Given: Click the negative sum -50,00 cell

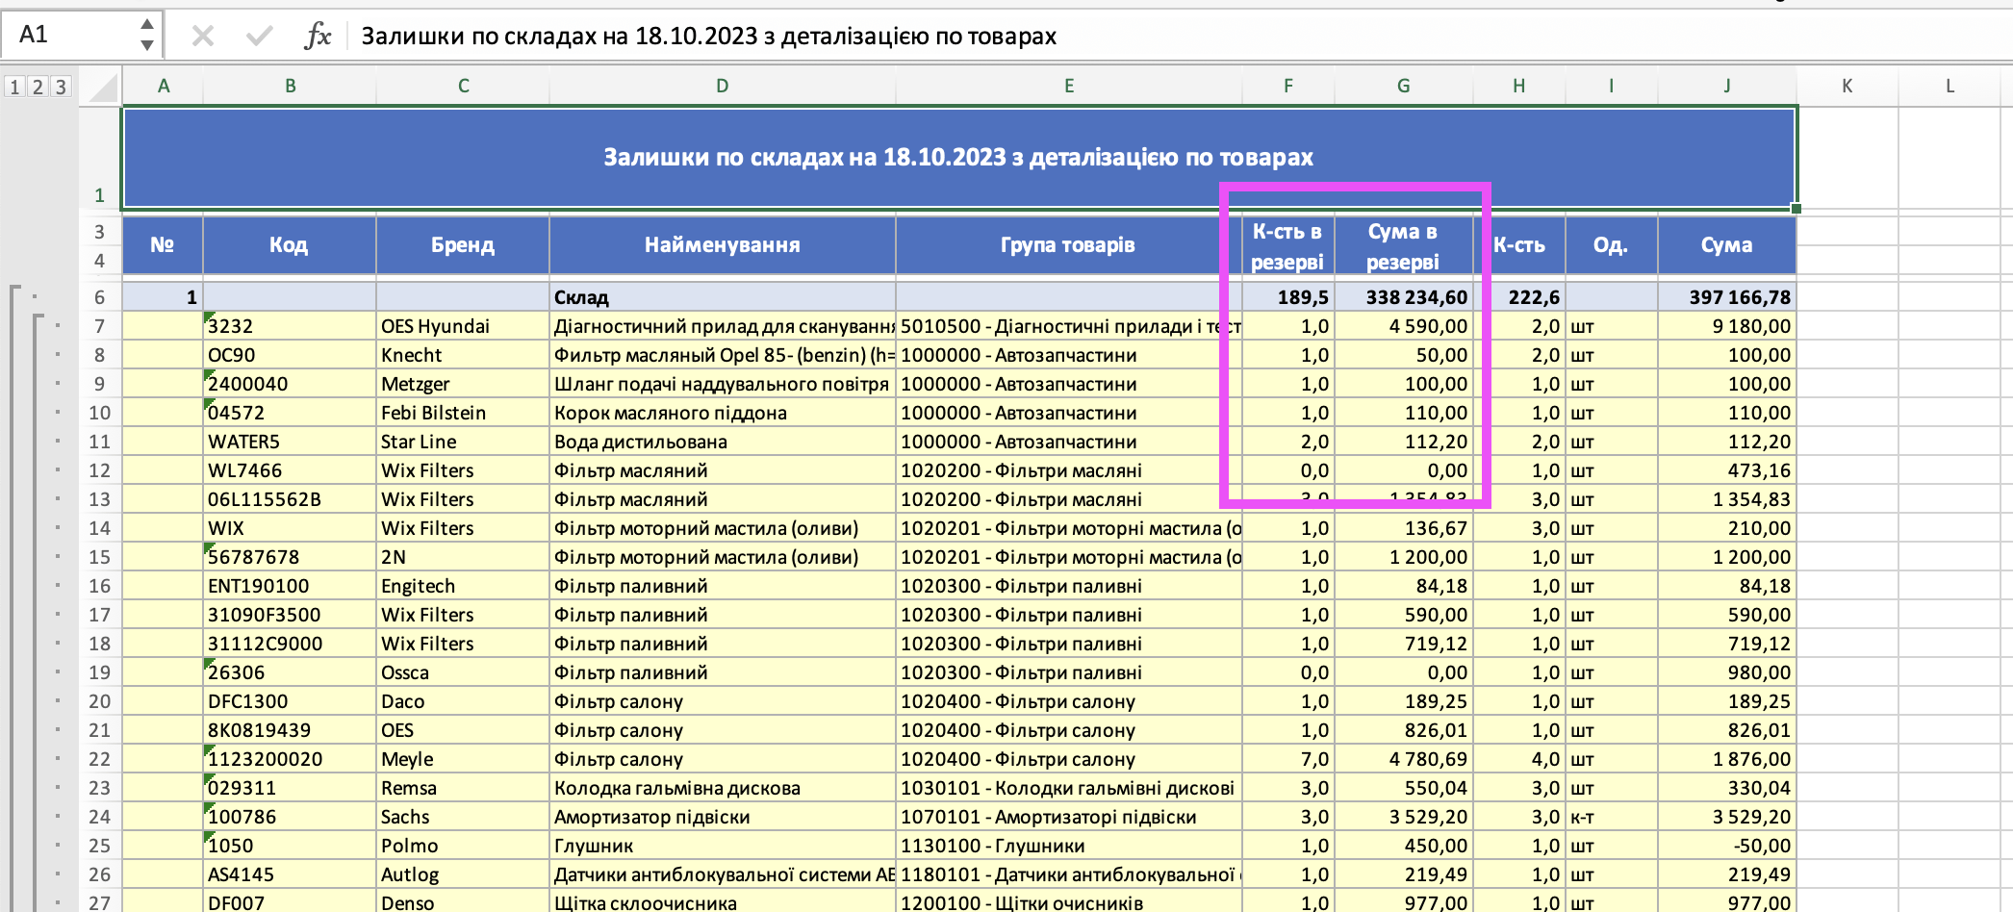Looking at the screenshot, I should click(x=1727, y=846).
